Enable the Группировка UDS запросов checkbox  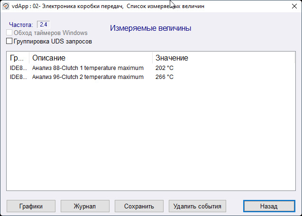pos(9,42)
